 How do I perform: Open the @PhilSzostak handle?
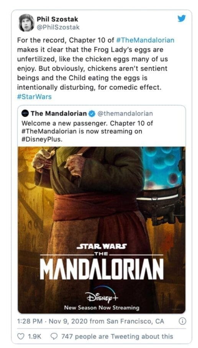pyautogui.click(x=58, y=27)
